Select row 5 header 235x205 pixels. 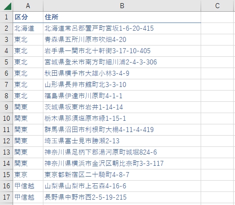[6, 62]
